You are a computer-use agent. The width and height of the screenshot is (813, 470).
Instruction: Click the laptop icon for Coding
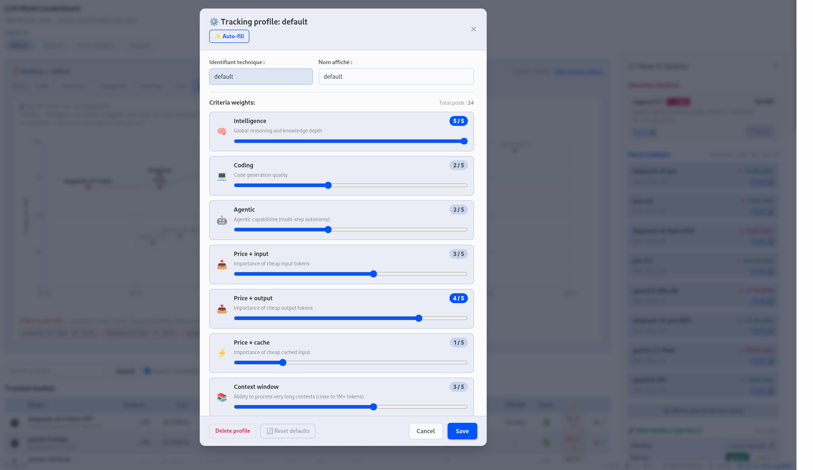coord(222,176)
